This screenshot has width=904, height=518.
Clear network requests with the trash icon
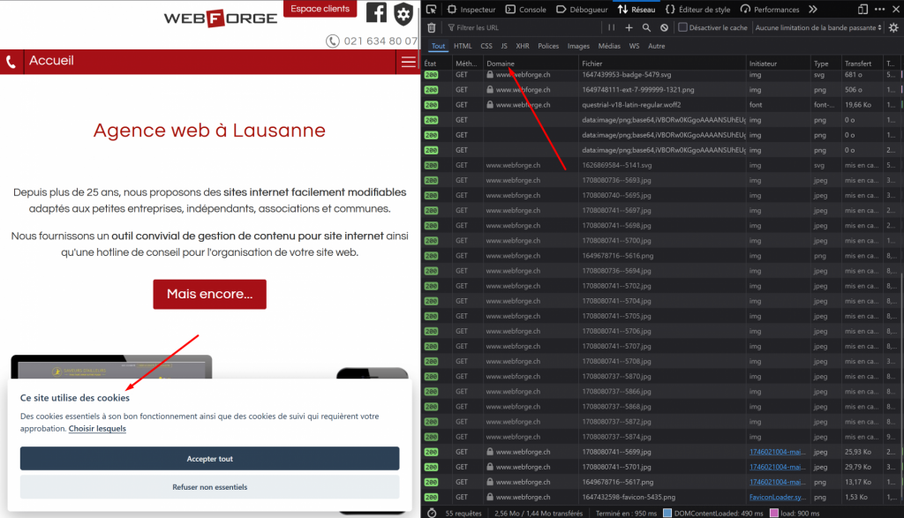432,28
